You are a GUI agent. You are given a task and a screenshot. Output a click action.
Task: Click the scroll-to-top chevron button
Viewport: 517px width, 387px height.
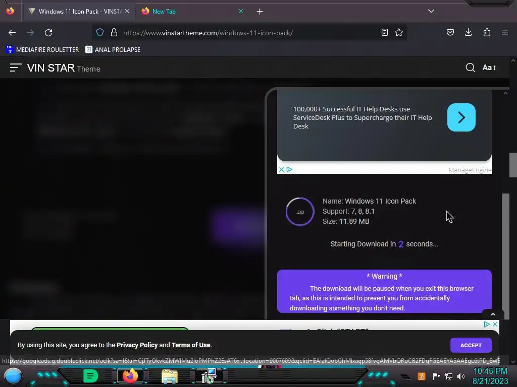click(x=493, y=314)
